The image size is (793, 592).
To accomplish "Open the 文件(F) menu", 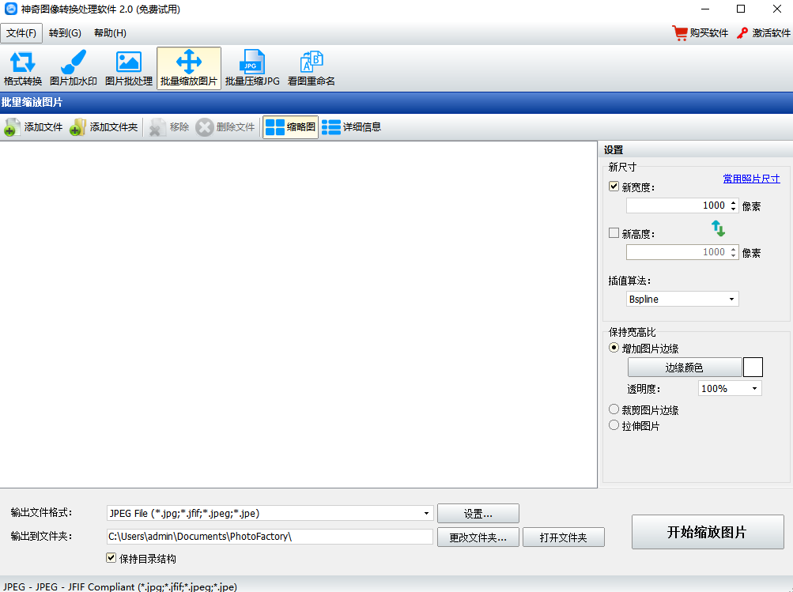I will click(x=21, y=33).
